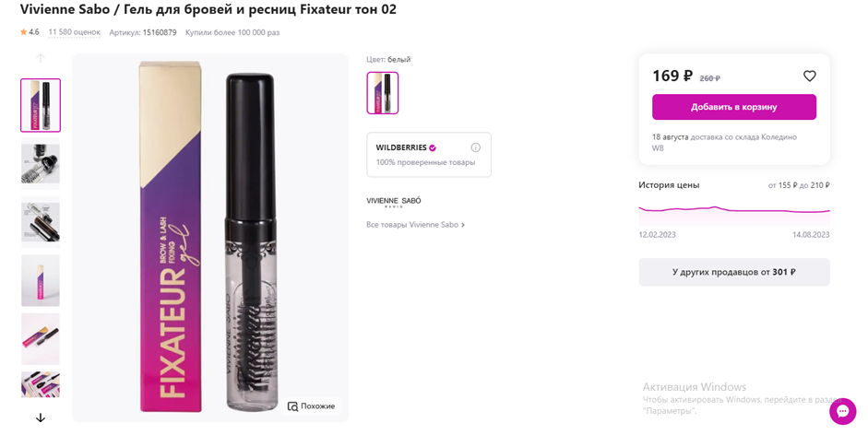The width and height of the screenshot is (868, 435).
Task: Click "У других продавцов от 301 ₽"
Action: tap(733, 272)
